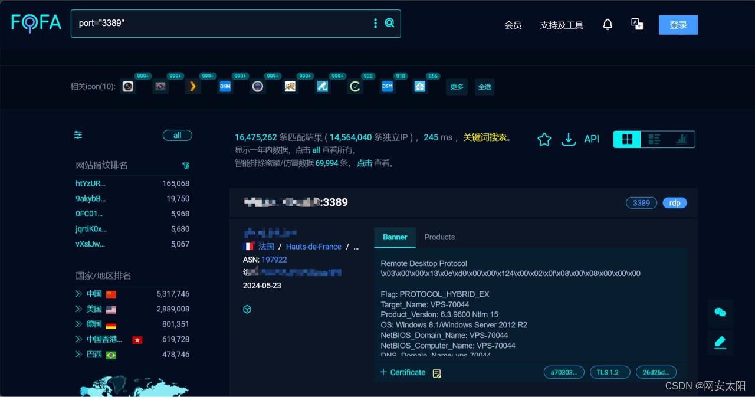Click the blurred host address ending :3389
755x397 pixels.
pyautogui.click(x=296, y=202)
